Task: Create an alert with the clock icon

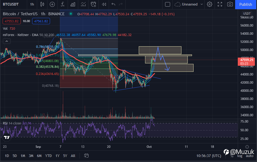Action: (93, 4)
